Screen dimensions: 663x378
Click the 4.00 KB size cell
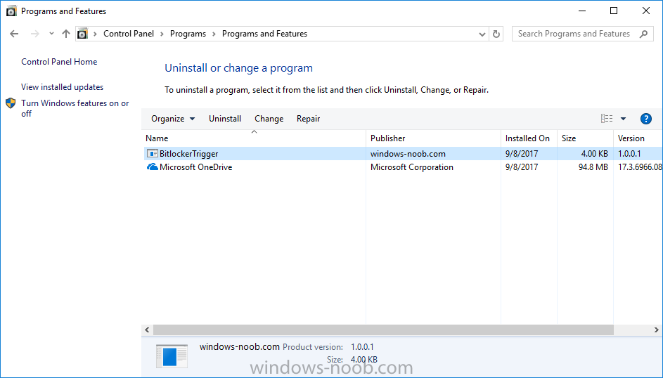click(595, 154)
